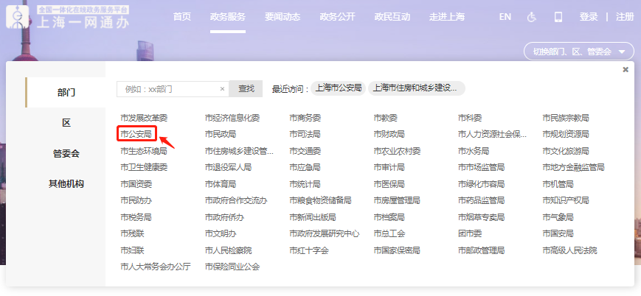Choose 市医保局 department
Viewport: 641px width, 296px height.
pos(389,184)
